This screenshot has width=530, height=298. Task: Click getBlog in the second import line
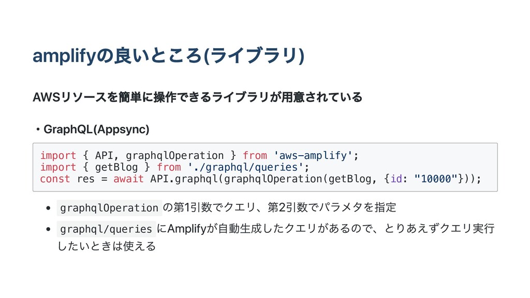pyautogui.click(x=116, y=167)
